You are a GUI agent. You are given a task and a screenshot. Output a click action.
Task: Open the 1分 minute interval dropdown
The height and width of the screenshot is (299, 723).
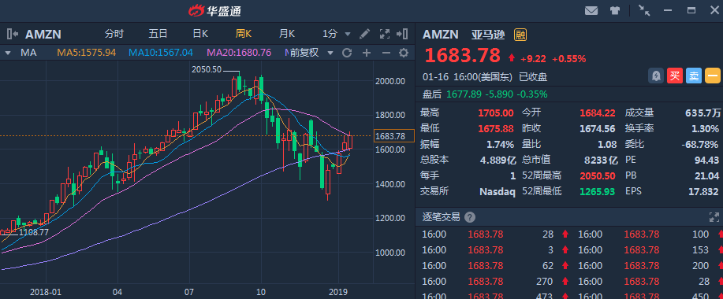coord(337,34)
